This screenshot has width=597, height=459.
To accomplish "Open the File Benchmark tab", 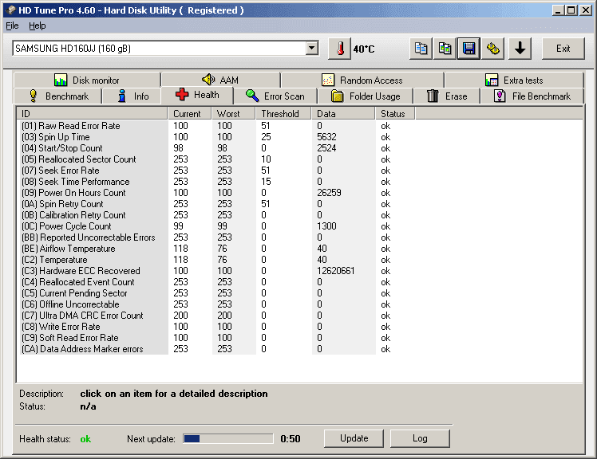I will pos(532,96).
